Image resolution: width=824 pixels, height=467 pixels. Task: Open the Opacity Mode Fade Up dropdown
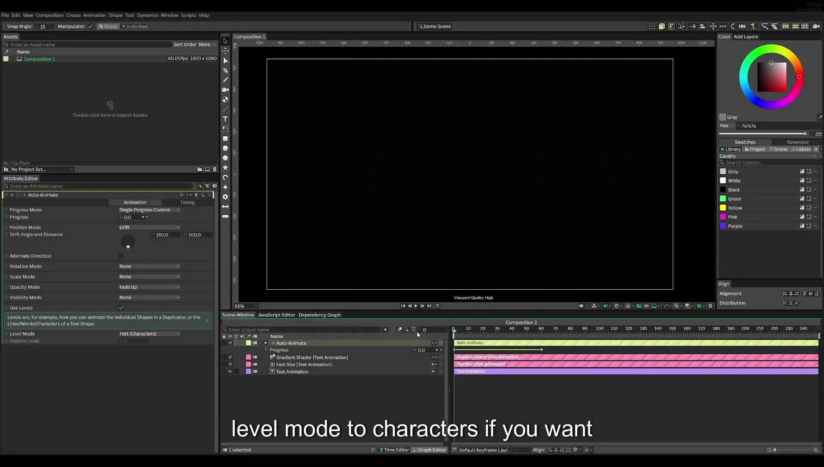[149, 287]
